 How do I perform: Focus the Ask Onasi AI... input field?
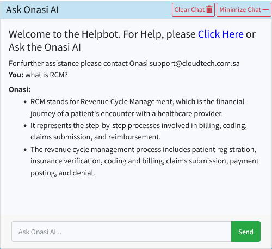coord(121,232)
